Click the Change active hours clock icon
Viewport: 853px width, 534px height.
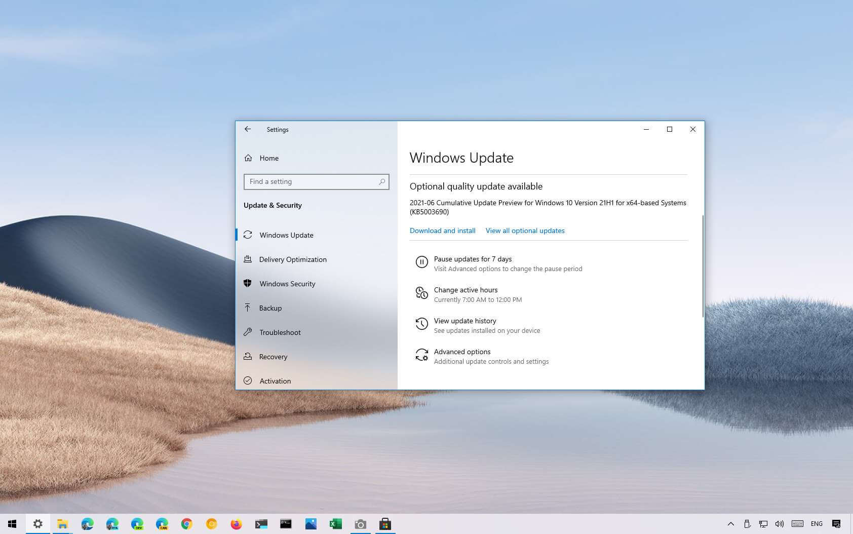tap(422, 293)
